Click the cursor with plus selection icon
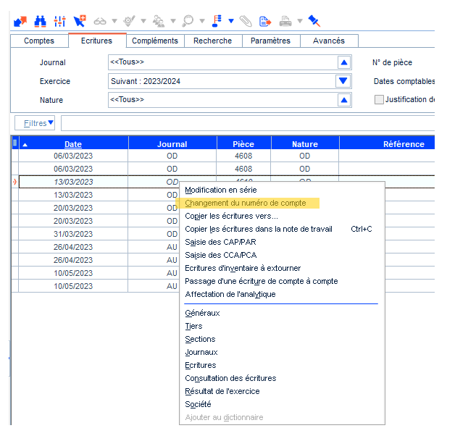The width and height of the screenshot is (476, 436). [80, 20]
